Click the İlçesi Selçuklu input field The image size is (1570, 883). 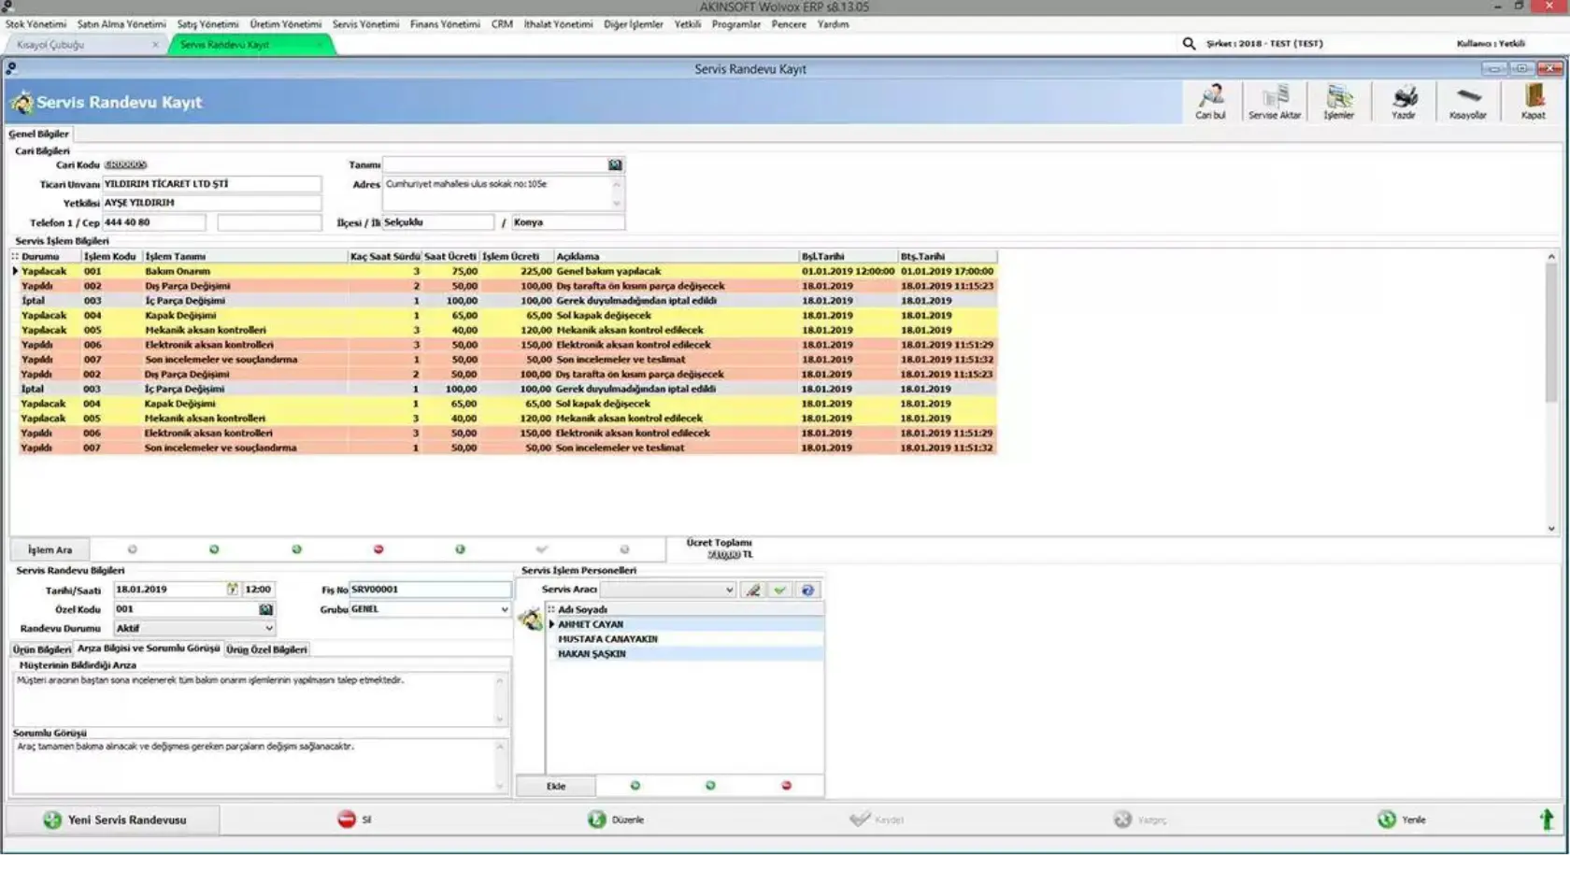[437, 222]
